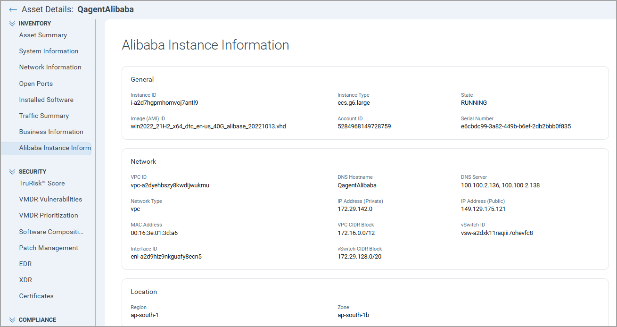The image size is (617, 327).
Task: Open Certificates in the sidebar
Action: [x=36, y=296]
